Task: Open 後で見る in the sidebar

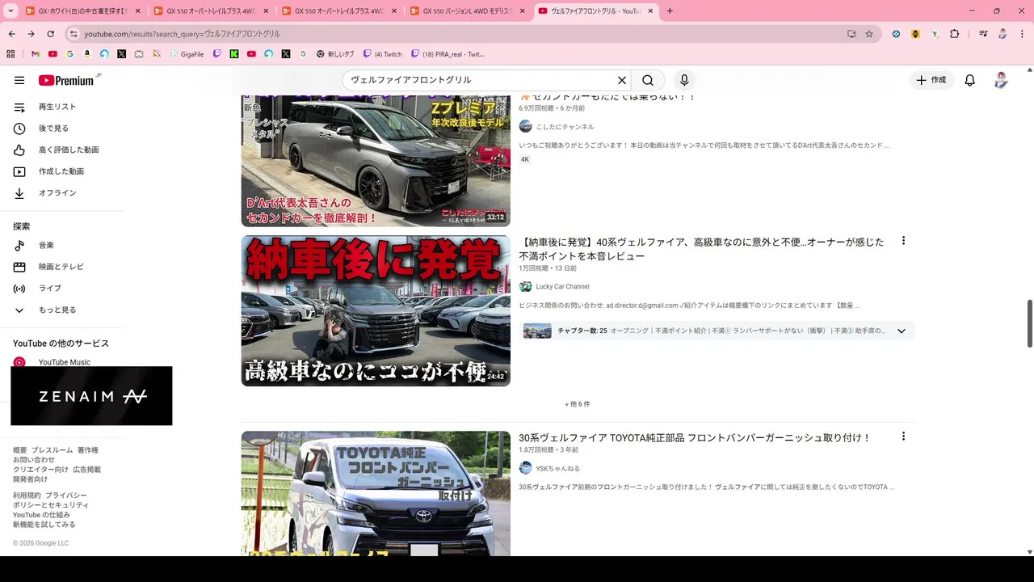Action: (x=53, y=129)
